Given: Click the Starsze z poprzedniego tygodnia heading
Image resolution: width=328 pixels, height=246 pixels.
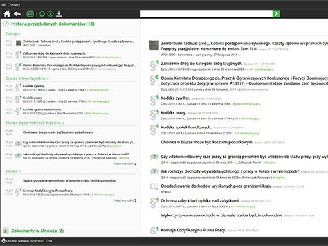Looking at the screenshot, I should pos(35,123).
